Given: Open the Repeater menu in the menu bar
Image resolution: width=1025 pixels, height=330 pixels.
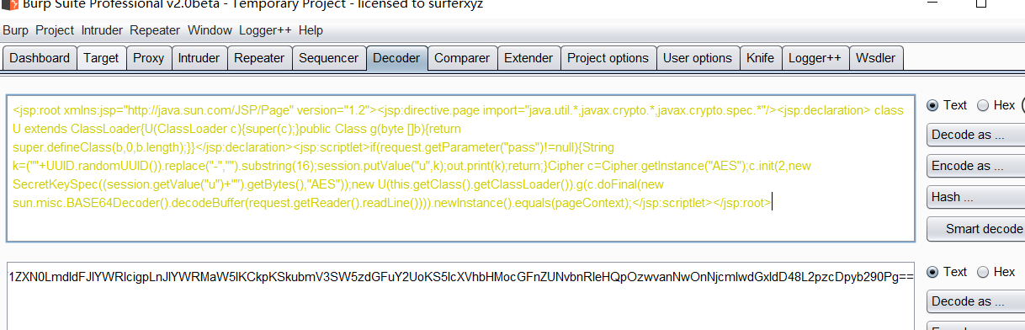Looking at the screenshot, I should click(x=155, y=30).
